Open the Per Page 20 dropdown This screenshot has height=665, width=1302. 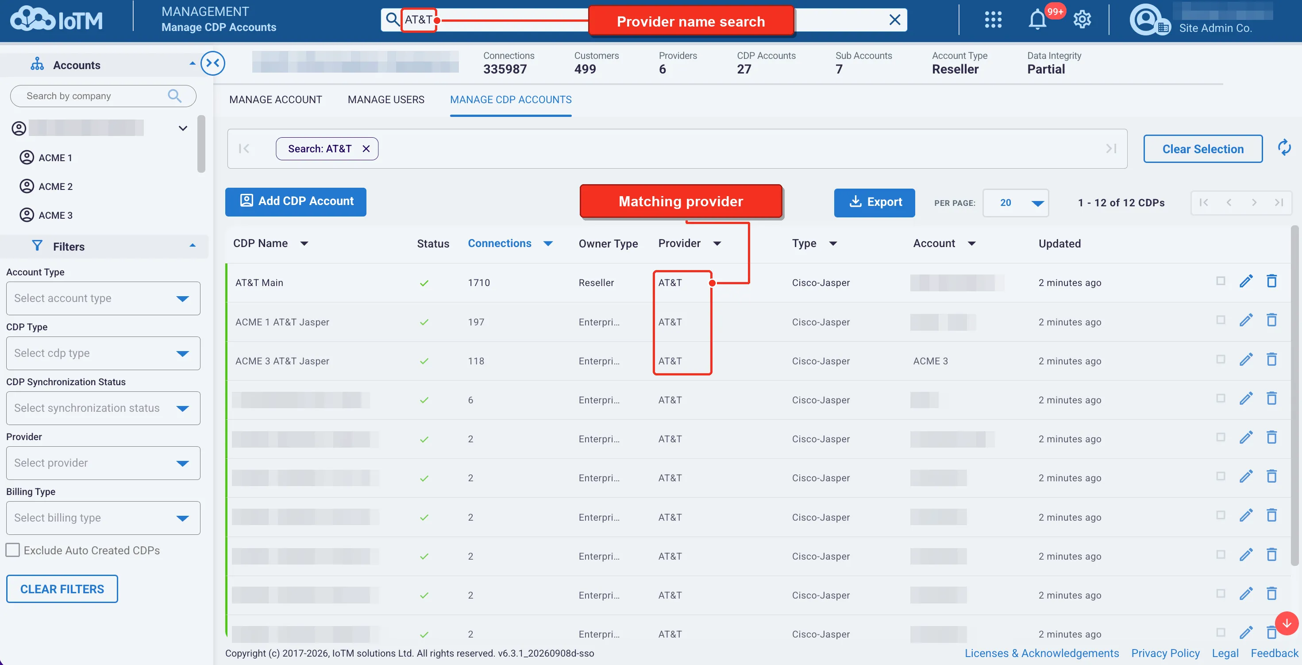click(1015, 203)
